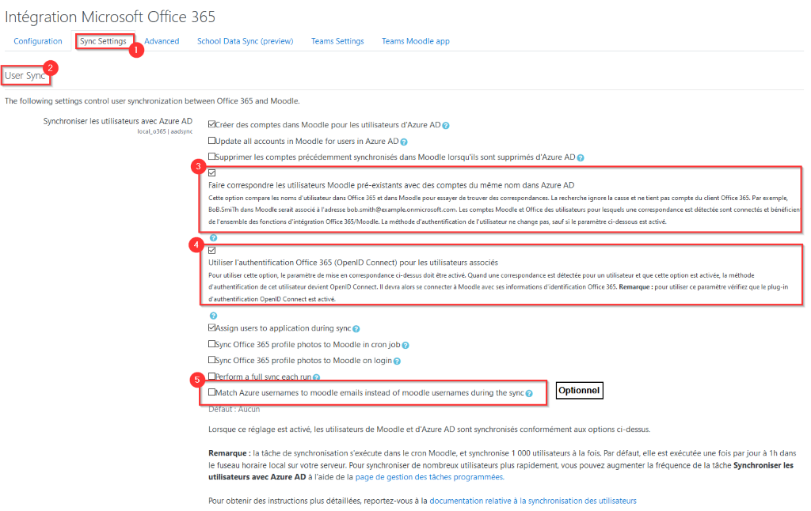Click Intégration Microsoft Office 365 page title
811x511 pixels.
point(109,17)
